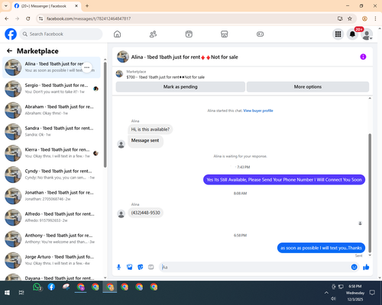
Task: Open the Windows Start button
Action: coord(7,293)
